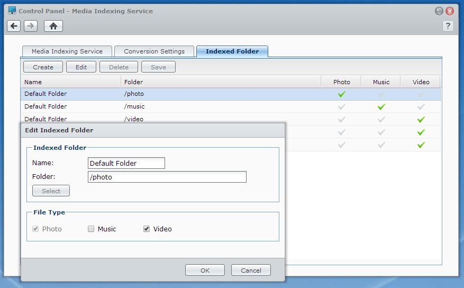The width and height of the screenshot is (464, 288).
Task: Click into the Name input field
Action: [x=126, y=163]
